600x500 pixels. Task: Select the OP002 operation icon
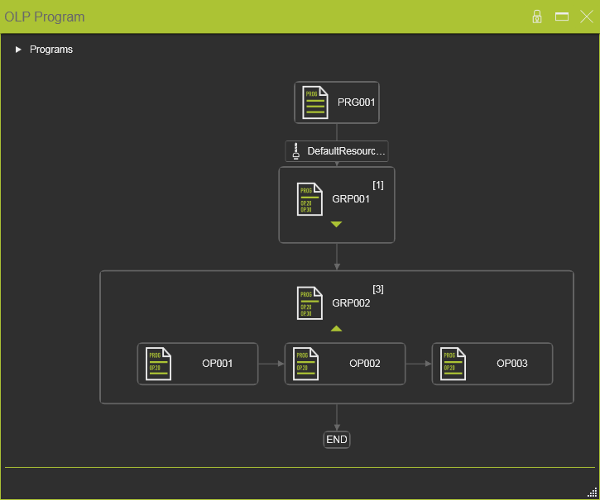pyautogui.click(x=305, y=364)
